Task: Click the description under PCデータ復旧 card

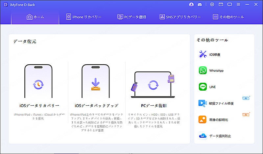Action: (x=154, y=120)
